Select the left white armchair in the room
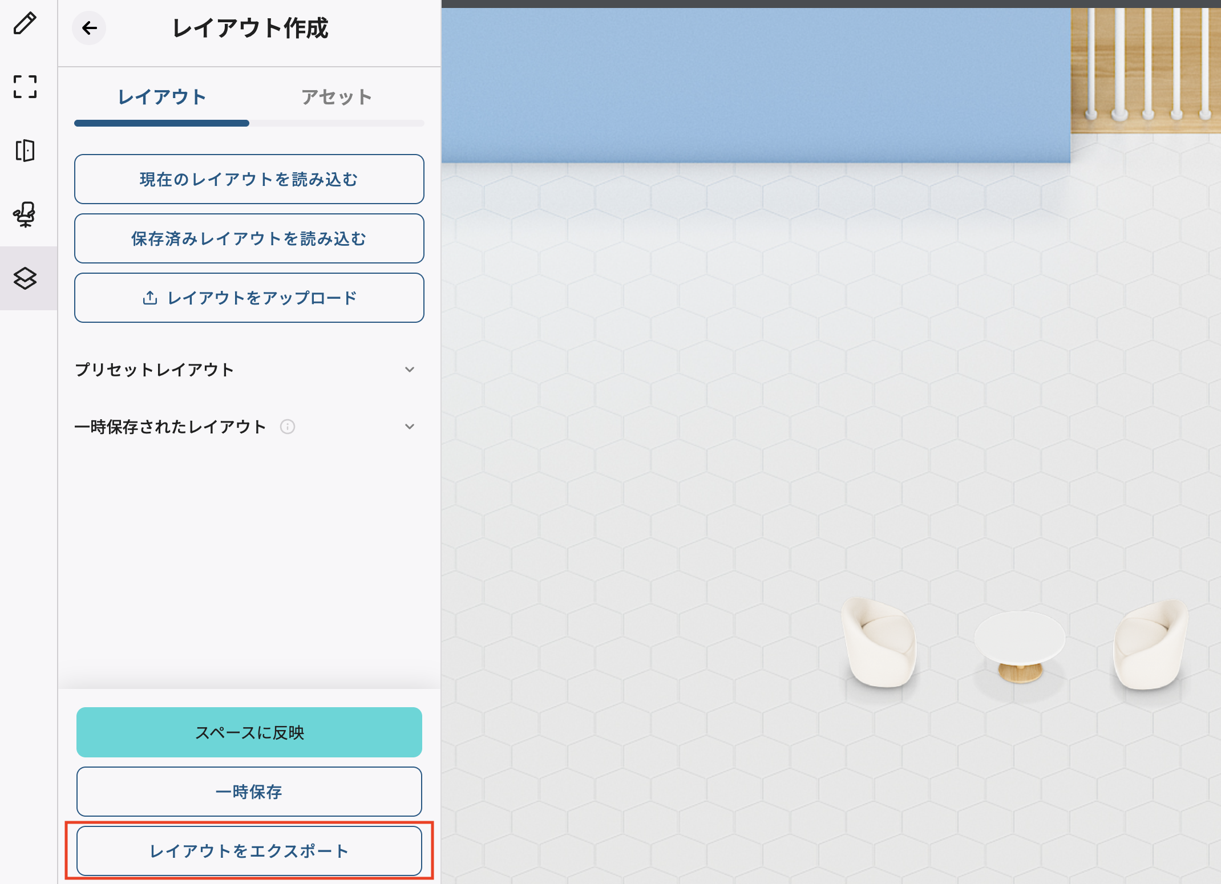The image size is (1221, 884). 880,642
